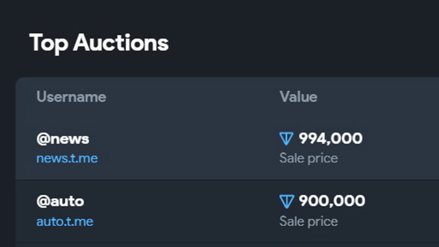Click the 994,000 sale value
The height and width of the screenshot is (247, 439).
tap(331, 138)
